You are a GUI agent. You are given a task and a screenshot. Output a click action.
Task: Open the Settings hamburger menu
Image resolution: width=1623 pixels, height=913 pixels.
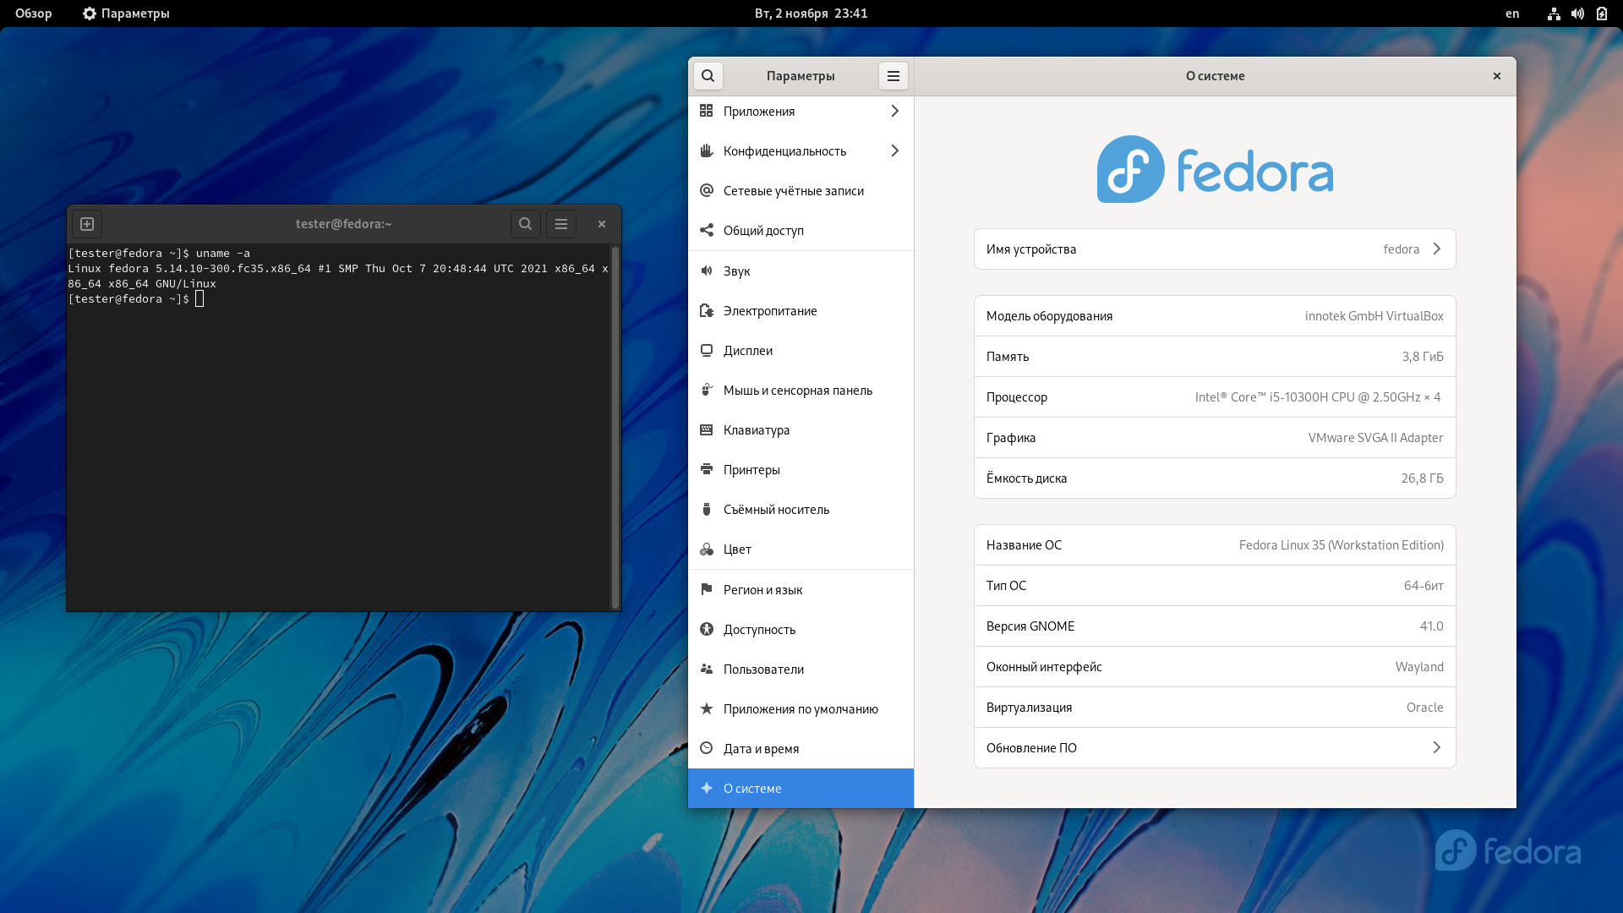tap(893, 76)
